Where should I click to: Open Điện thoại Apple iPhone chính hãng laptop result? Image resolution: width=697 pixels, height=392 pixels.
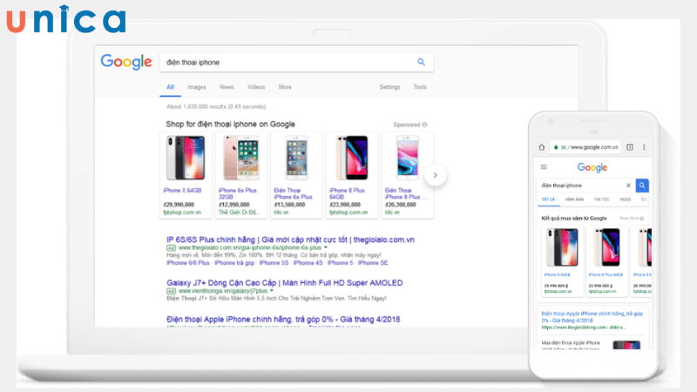coord(283,319)
